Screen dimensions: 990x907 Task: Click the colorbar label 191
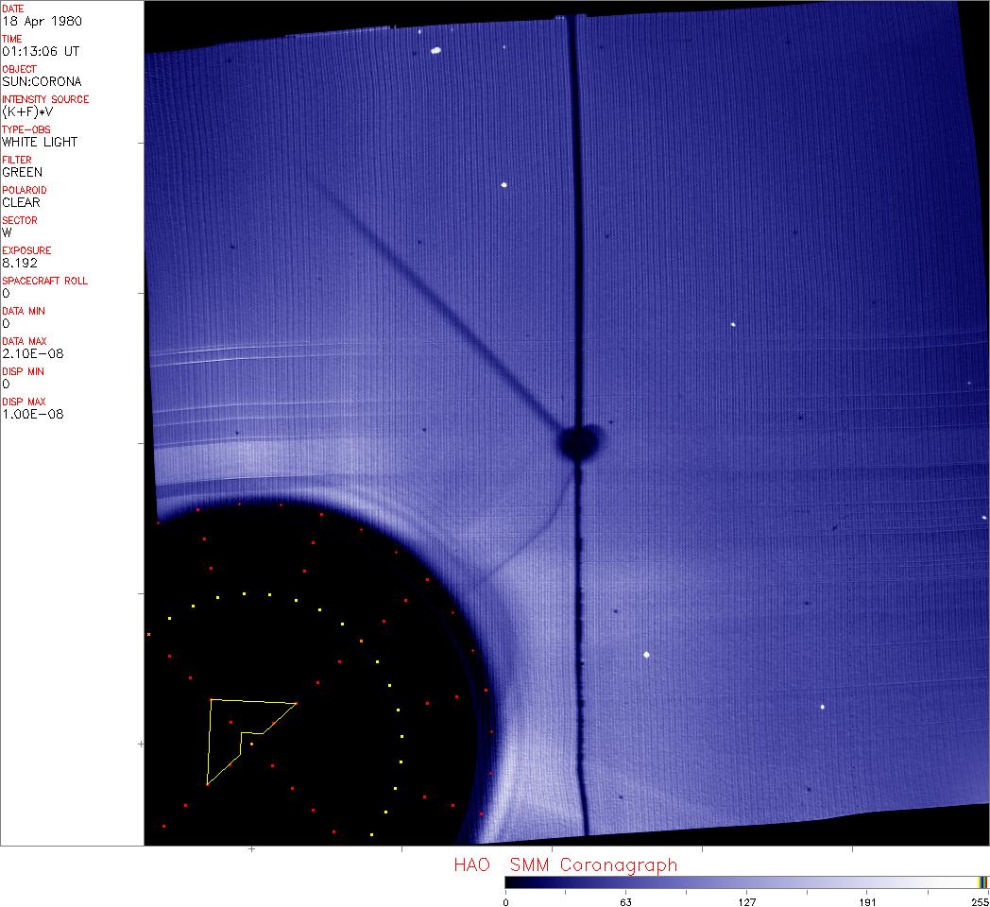coord(867,901)
